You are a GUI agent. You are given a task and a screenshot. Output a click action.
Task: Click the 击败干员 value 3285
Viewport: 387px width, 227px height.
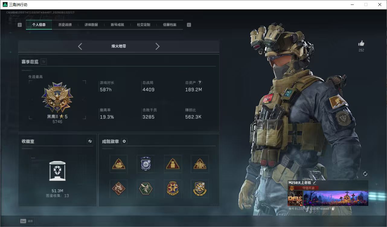(x=149, y=117)
